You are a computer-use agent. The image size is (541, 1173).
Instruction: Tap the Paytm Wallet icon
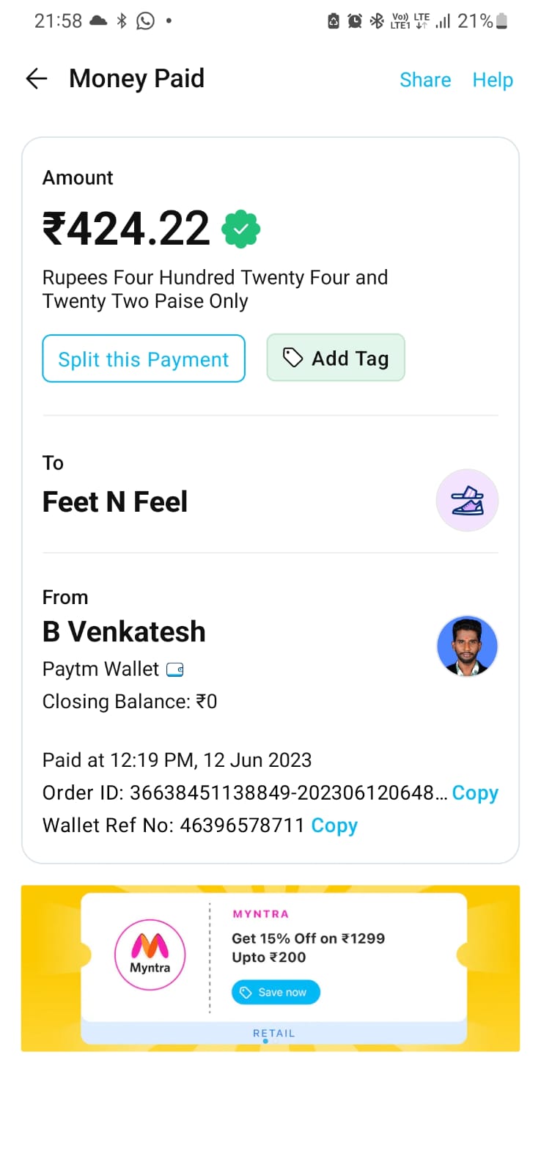175,669
